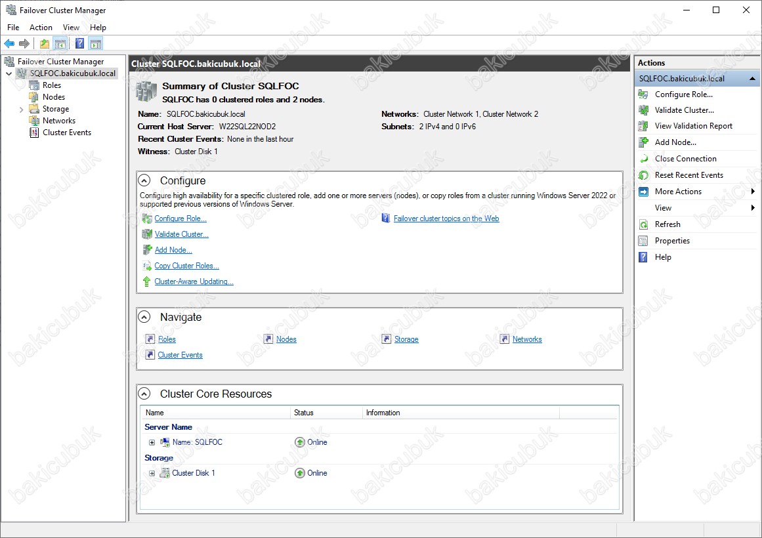Click the Cluster-Aware Updating green arrow icon
Viewport: 762px width, 538px height.
(146, 281)
